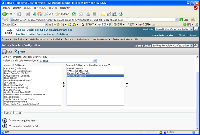This screenshot has width=200, height=135.
Task: Open the Device menu
Action: point(69,39)
